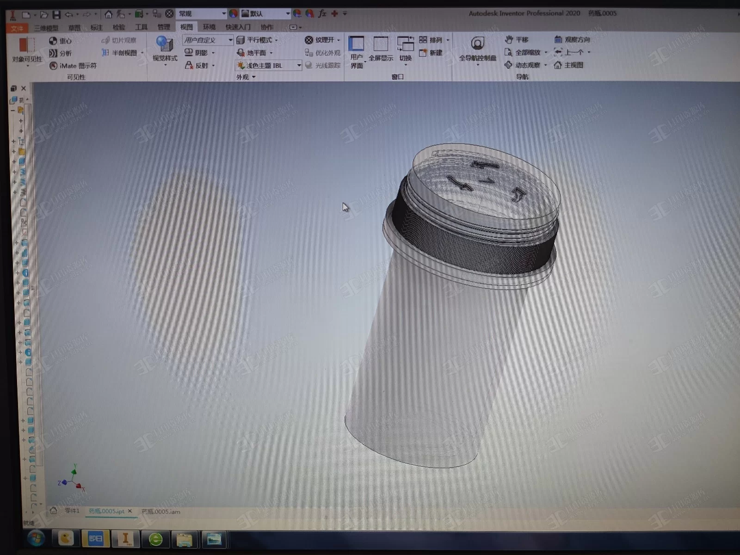
Task: Open the fx parameters icon
Action: tap(322, 14)
